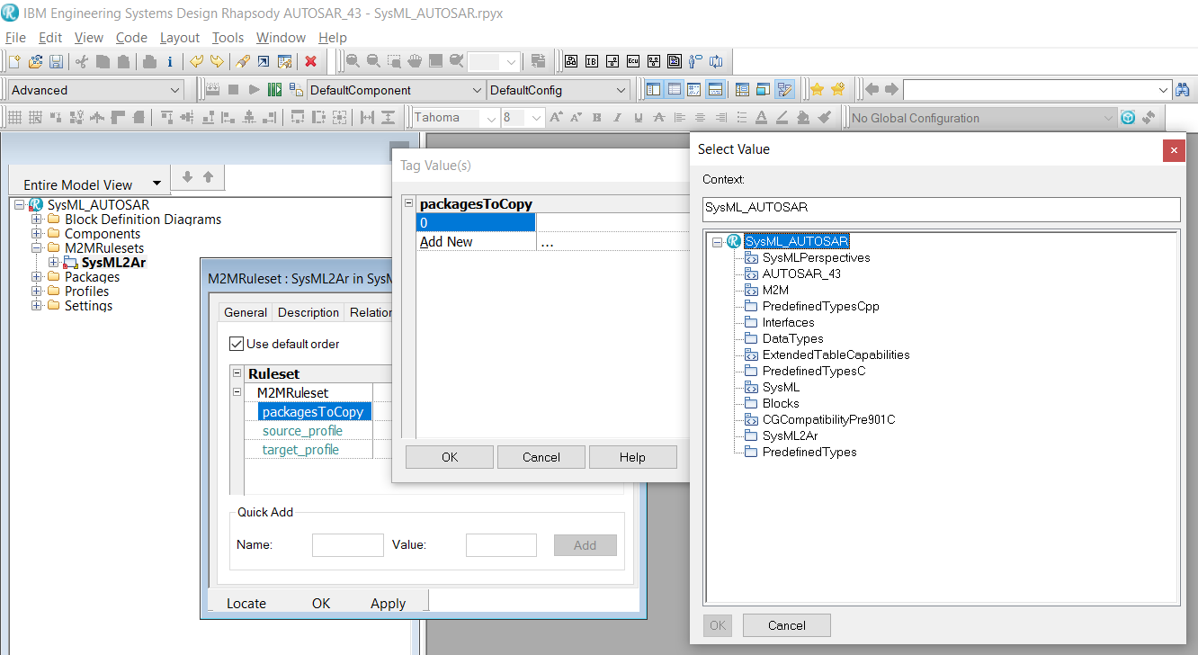The height and width of the screenshot is (655, 1198).
Task: Click the Add to Favorites star icon
Action: point(838,89)
